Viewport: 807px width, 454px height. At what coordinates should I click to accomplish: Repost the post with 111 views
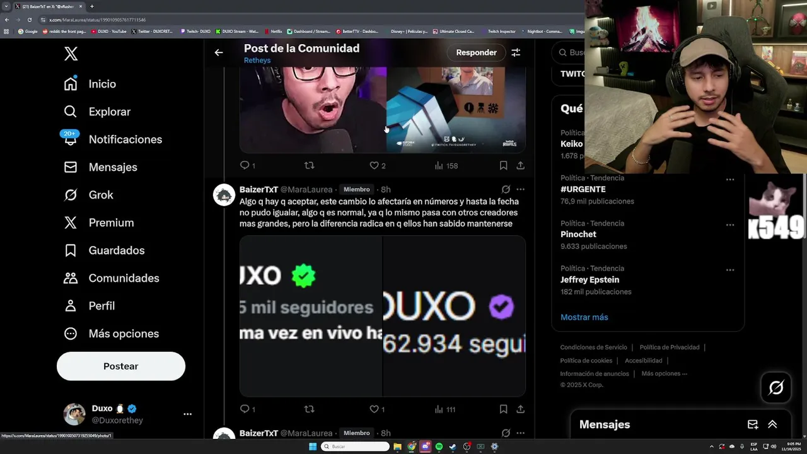click(309, 409)
